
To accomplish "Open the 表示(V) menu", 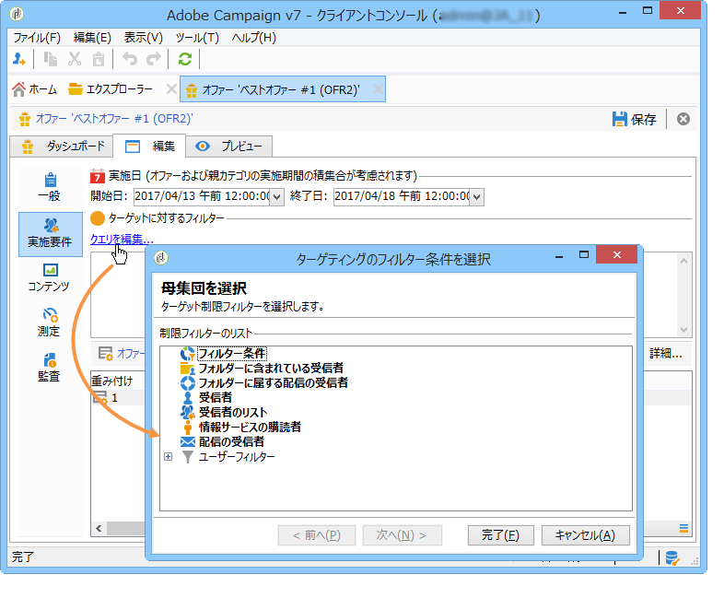I will (x=143, y=38).
